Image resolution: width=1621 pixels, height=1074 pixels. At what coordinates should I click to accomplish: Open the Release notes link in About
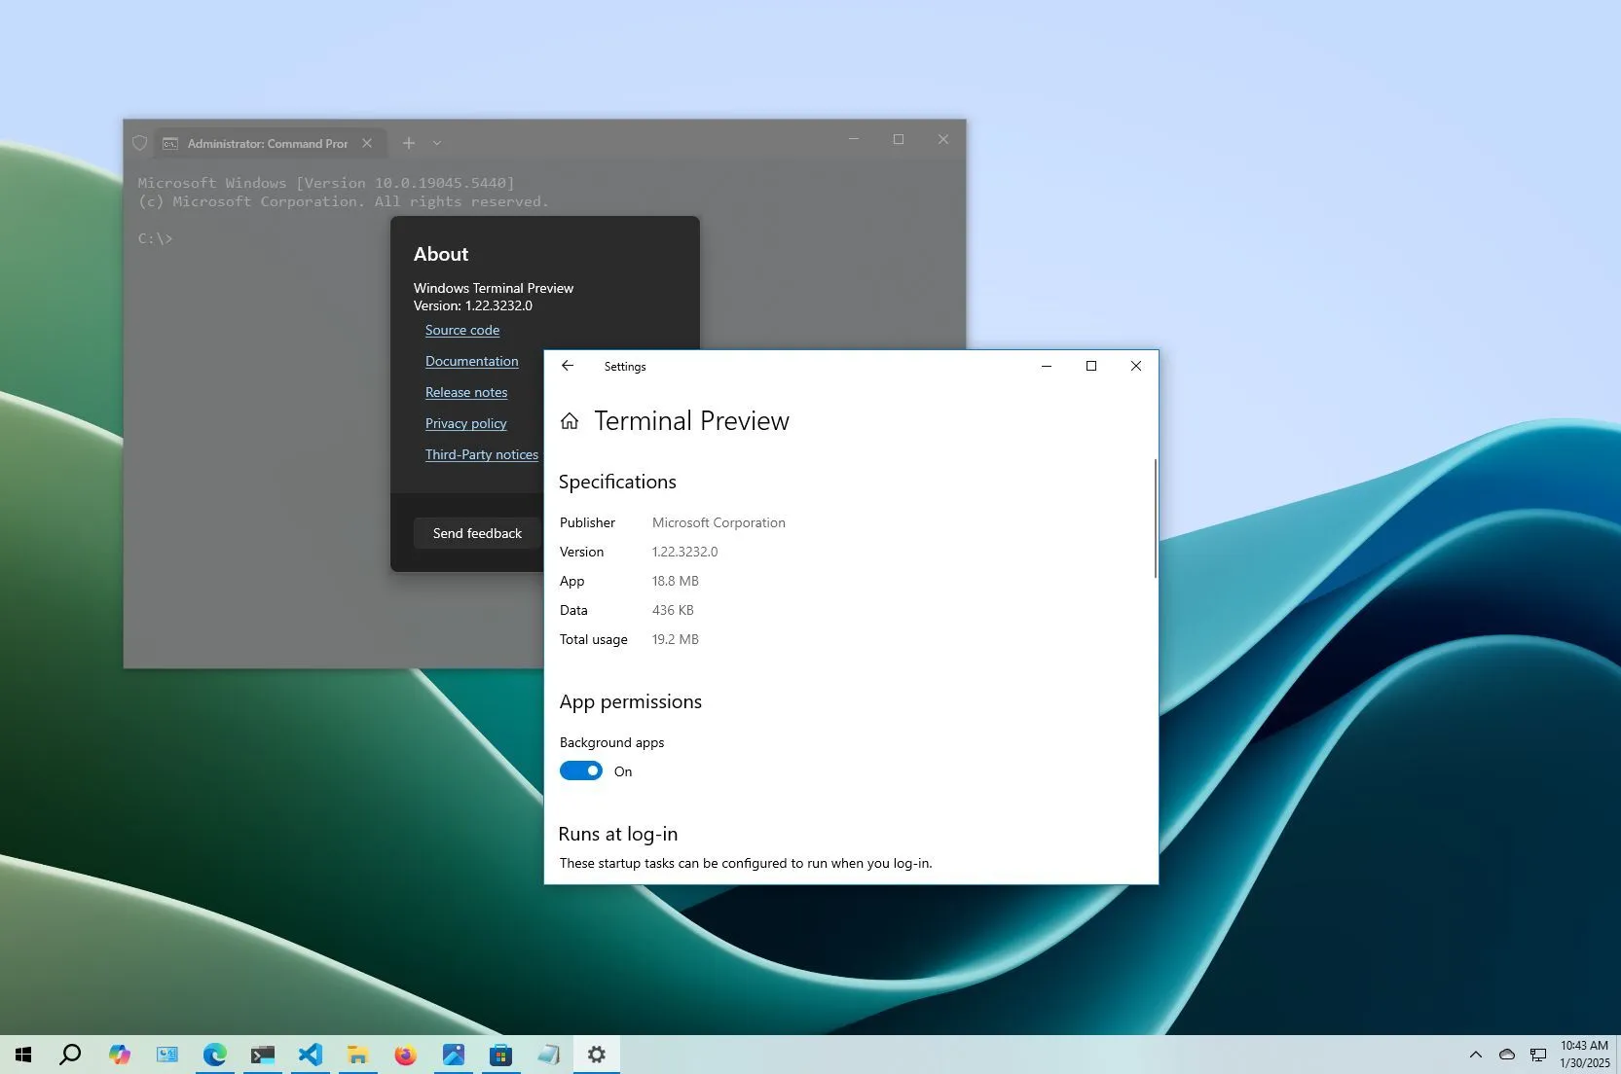point(466,392)
